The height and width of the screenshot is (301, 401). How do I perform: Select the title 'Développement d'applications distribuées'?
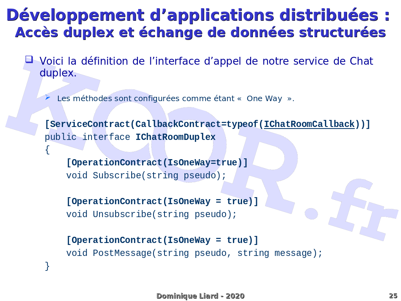pyautogui.click(x=199, y=15)
